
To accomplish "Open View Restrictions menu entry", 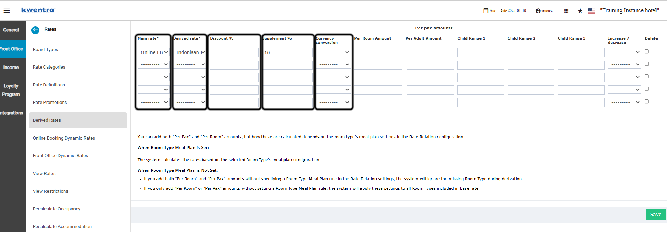I will (x=50, y=191).
